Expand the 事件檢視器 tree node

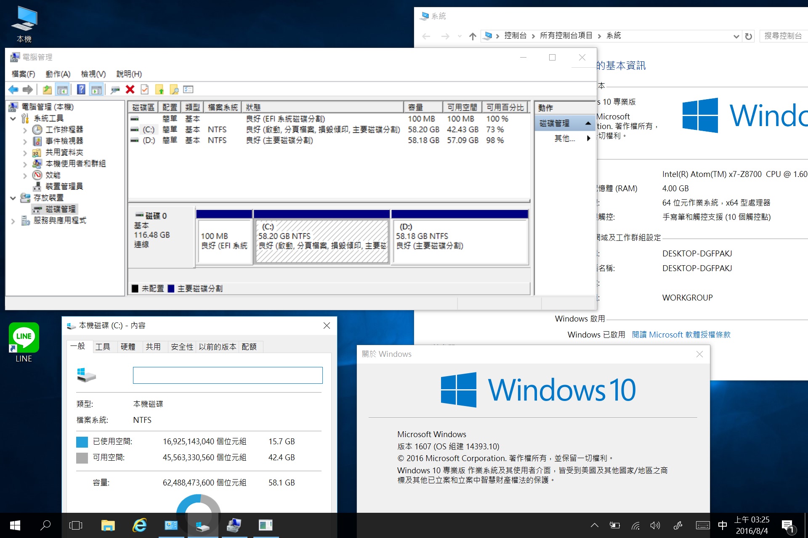25,142
